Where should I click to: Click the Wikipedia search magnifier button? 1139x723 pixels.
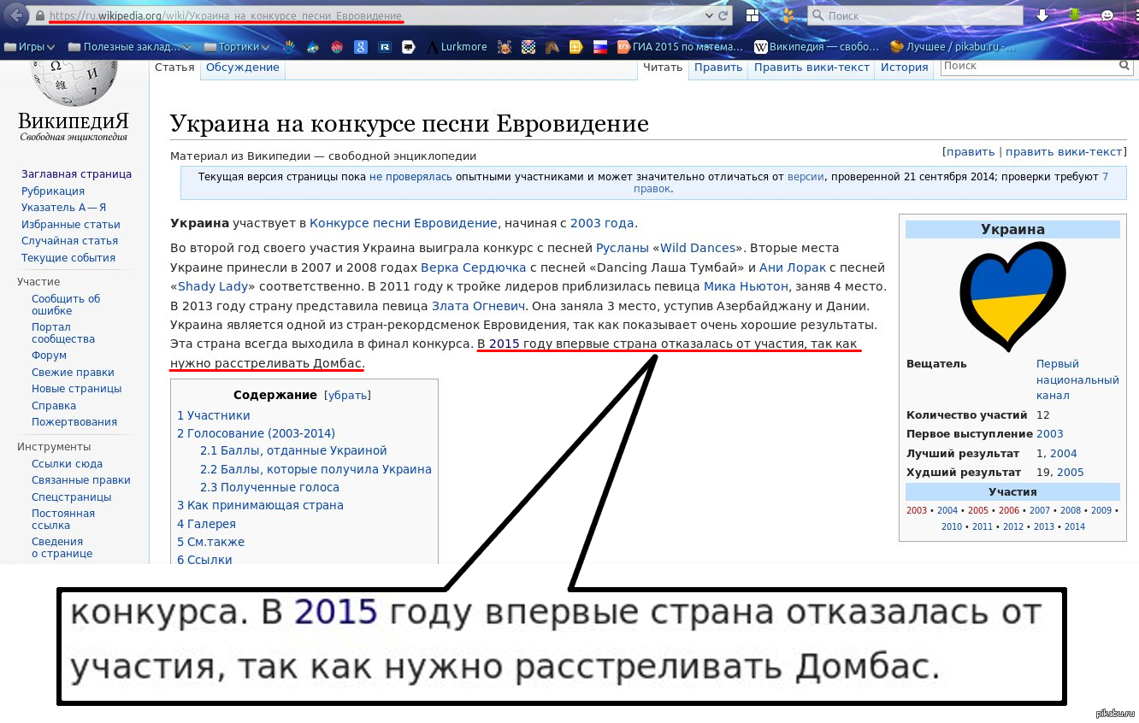(1123, 66)
